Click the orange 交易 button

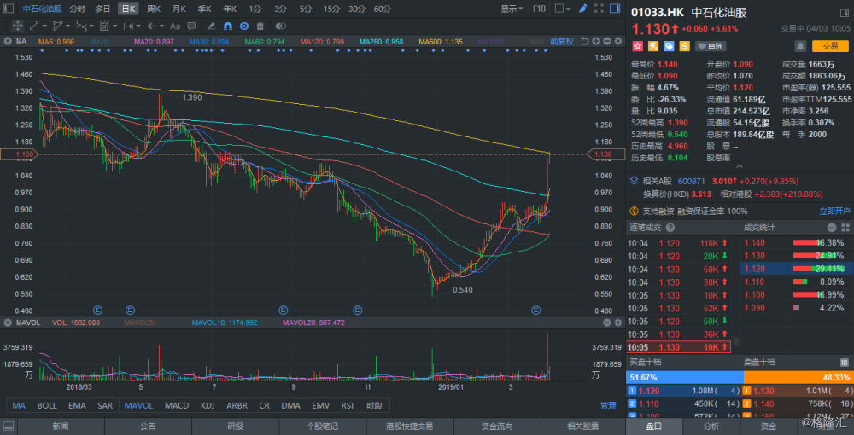[x=830, y=46]
